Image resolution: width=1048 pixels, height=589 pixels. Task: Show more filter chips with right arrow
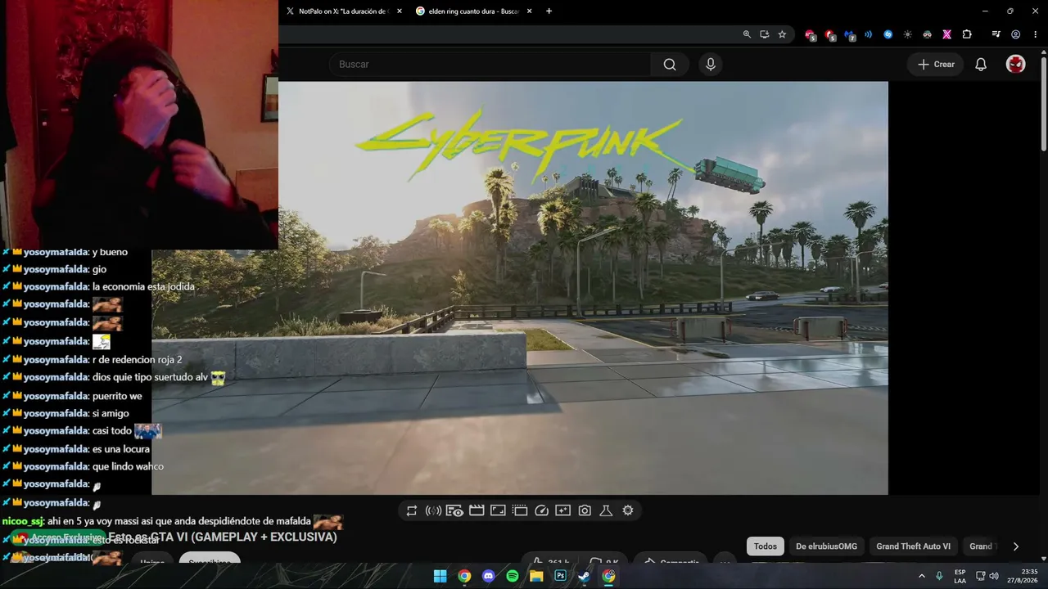click(x=1015, y=546)
